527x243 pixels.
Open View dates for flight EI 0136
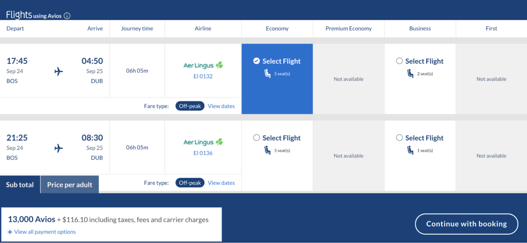point(221,183)
